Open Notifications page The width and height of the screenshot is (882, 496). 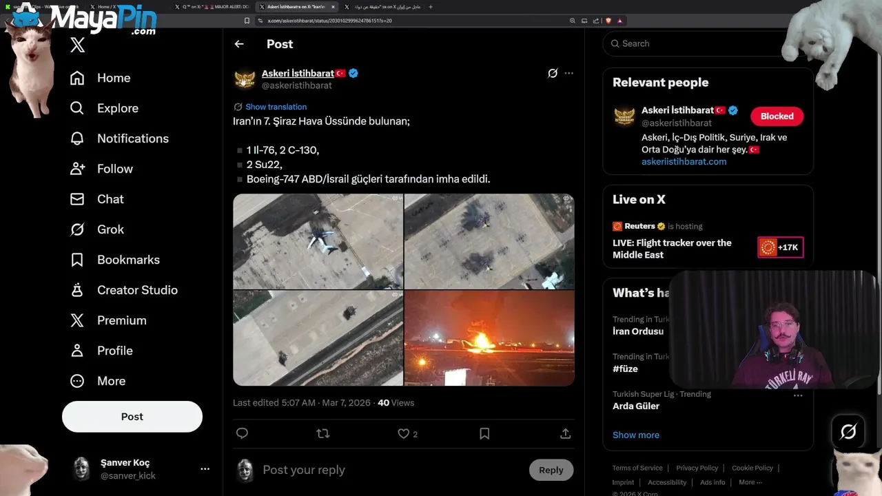click(119, 138)
